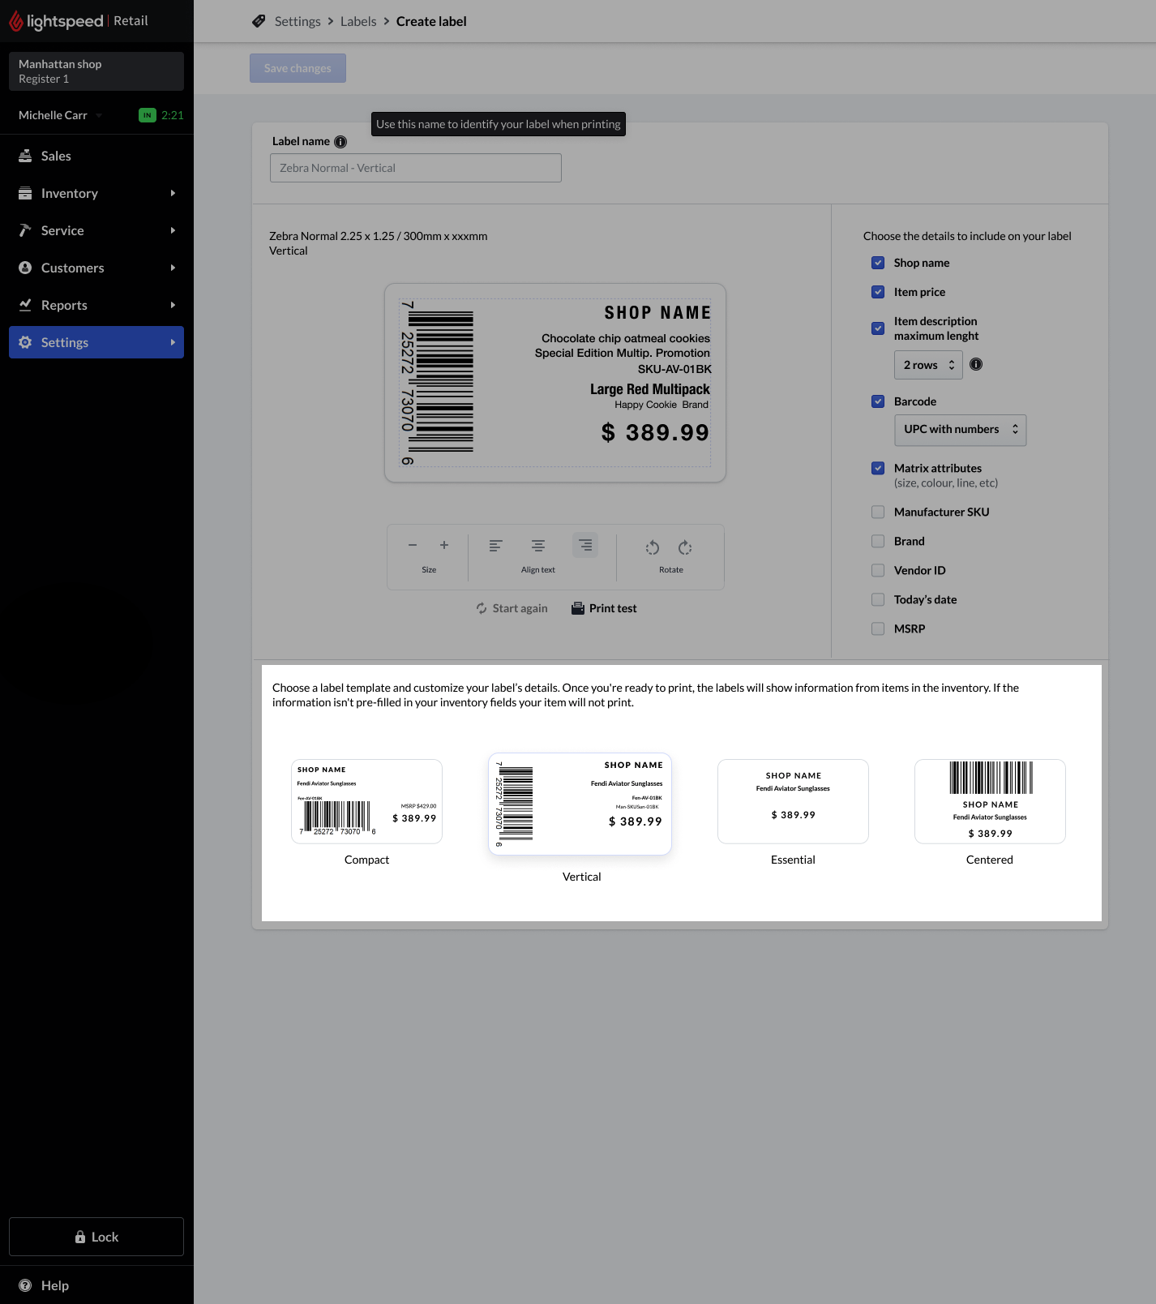Screen dimensions: 1156x1304
Task: Open the UPC with numbers dropdown
Action: pyautogui.click(x=961, y=430)
